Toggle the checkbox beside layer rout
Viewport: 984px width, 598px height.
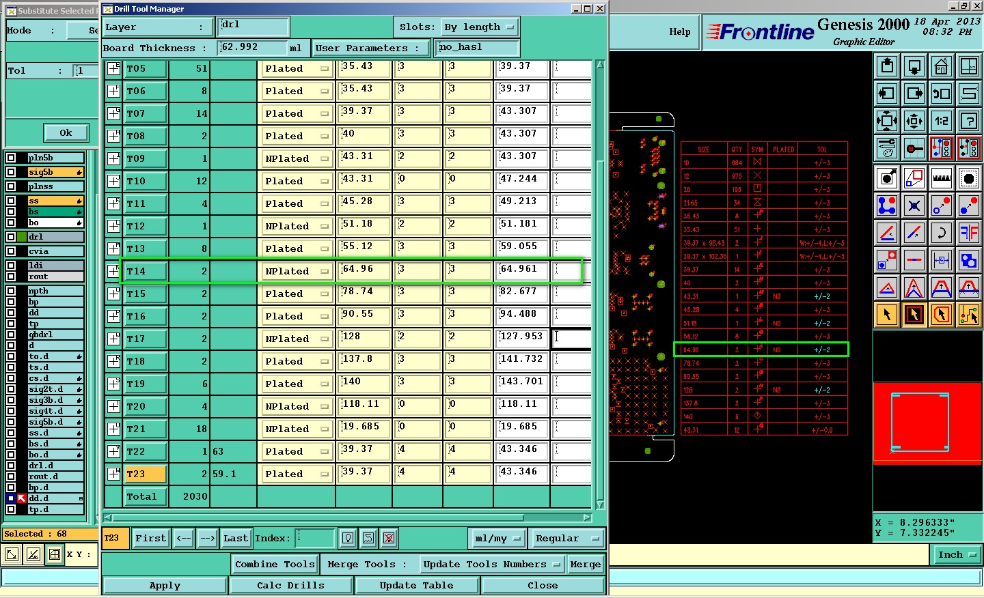tap(11, 276)
